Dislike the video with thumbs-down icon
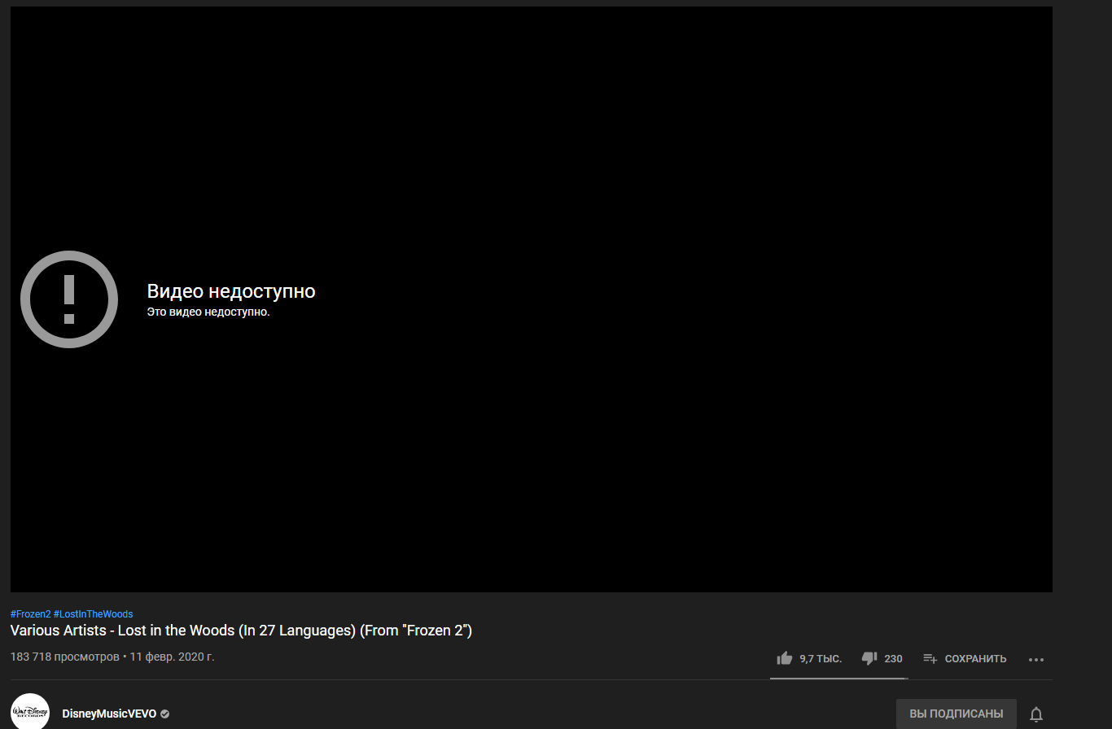This screenshot has width=1112, height=729. tap(869, 659)
